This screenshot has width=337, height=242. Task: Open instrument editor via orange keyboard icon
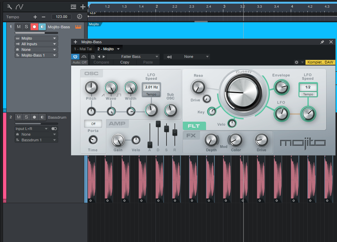[78, 27]
